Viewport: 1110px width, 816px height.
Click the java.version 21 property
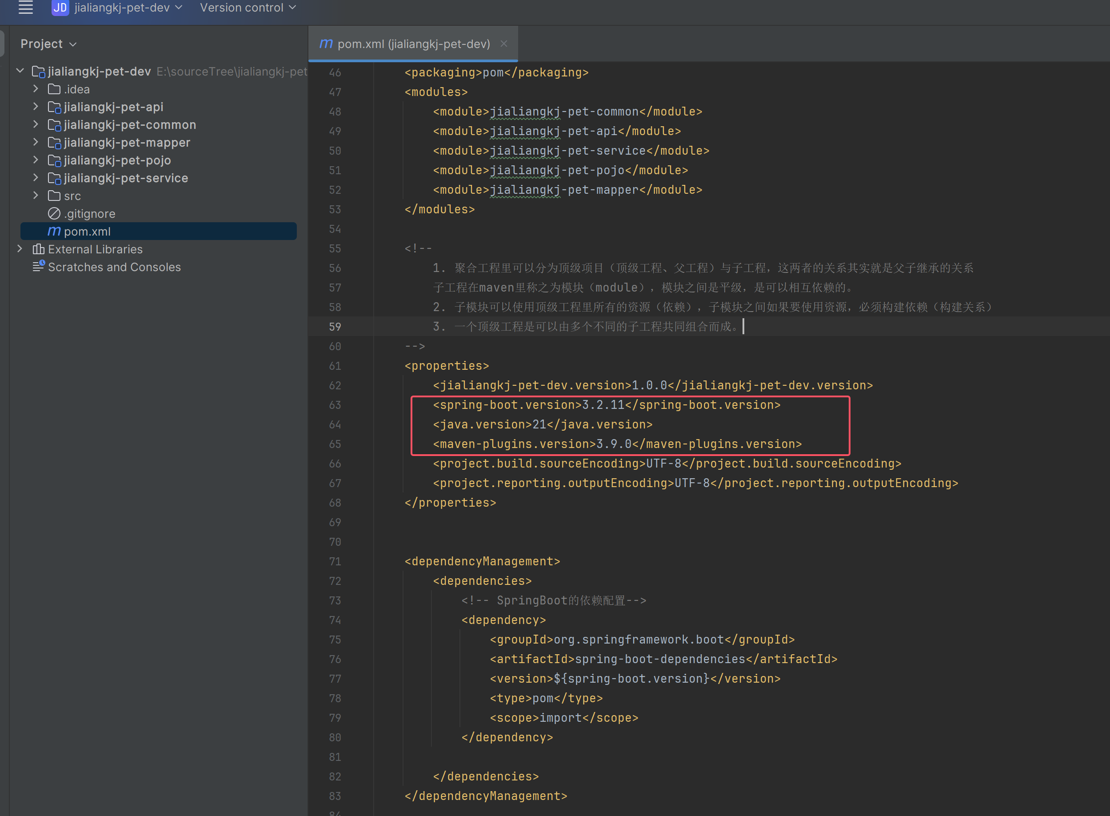coord(543,425)
